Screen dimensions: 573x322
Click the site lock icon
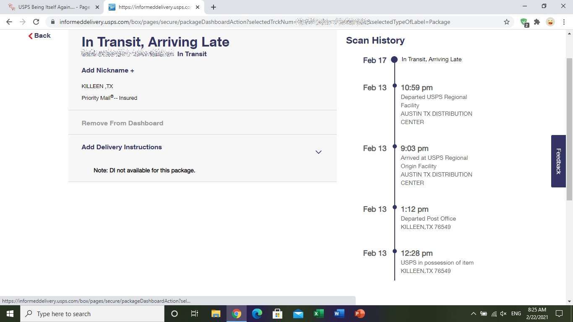click(x=52, y=22)
